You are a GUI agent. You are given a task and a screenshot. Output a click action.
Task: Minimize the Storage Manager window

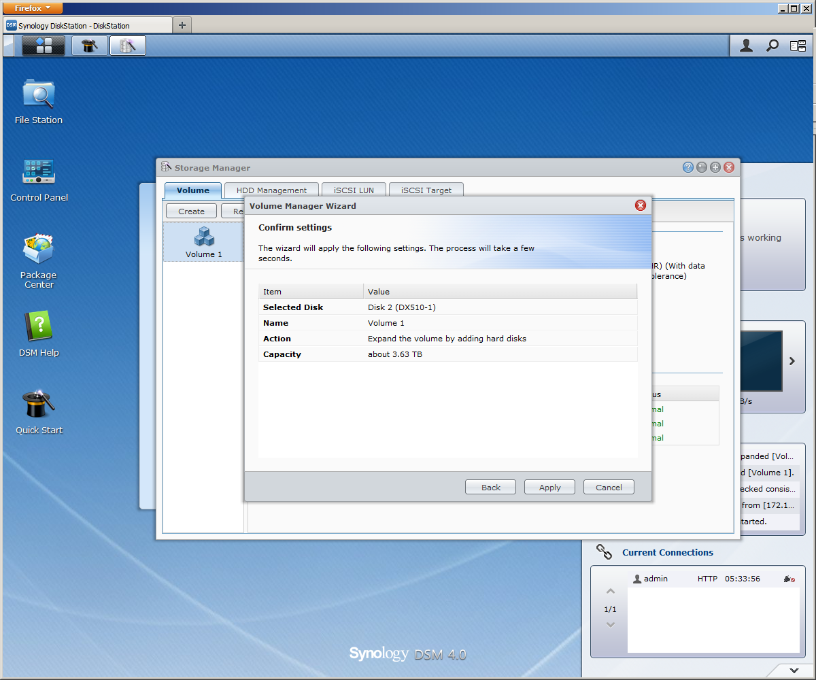(x=702, y=167)
